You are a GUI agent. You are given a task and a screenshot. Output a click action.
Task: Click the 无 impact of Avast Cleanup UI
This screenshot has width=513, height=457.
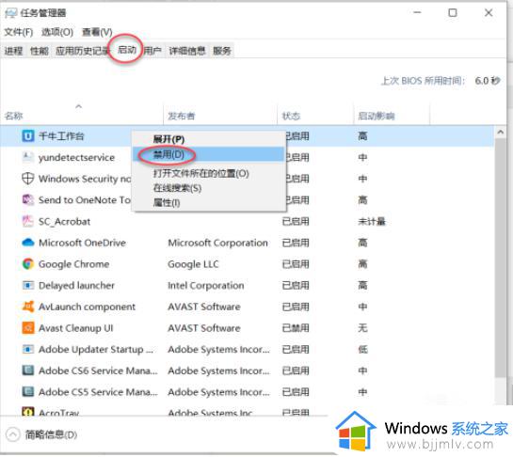[x=362, y=328]
